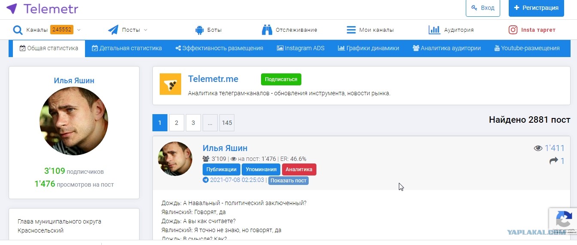Click the Глава муниципального округа Красносельский description

[59, 226]
